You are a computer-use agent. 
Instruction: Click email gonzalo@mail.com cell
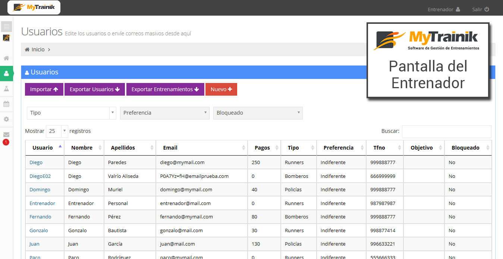click(202, 230)
